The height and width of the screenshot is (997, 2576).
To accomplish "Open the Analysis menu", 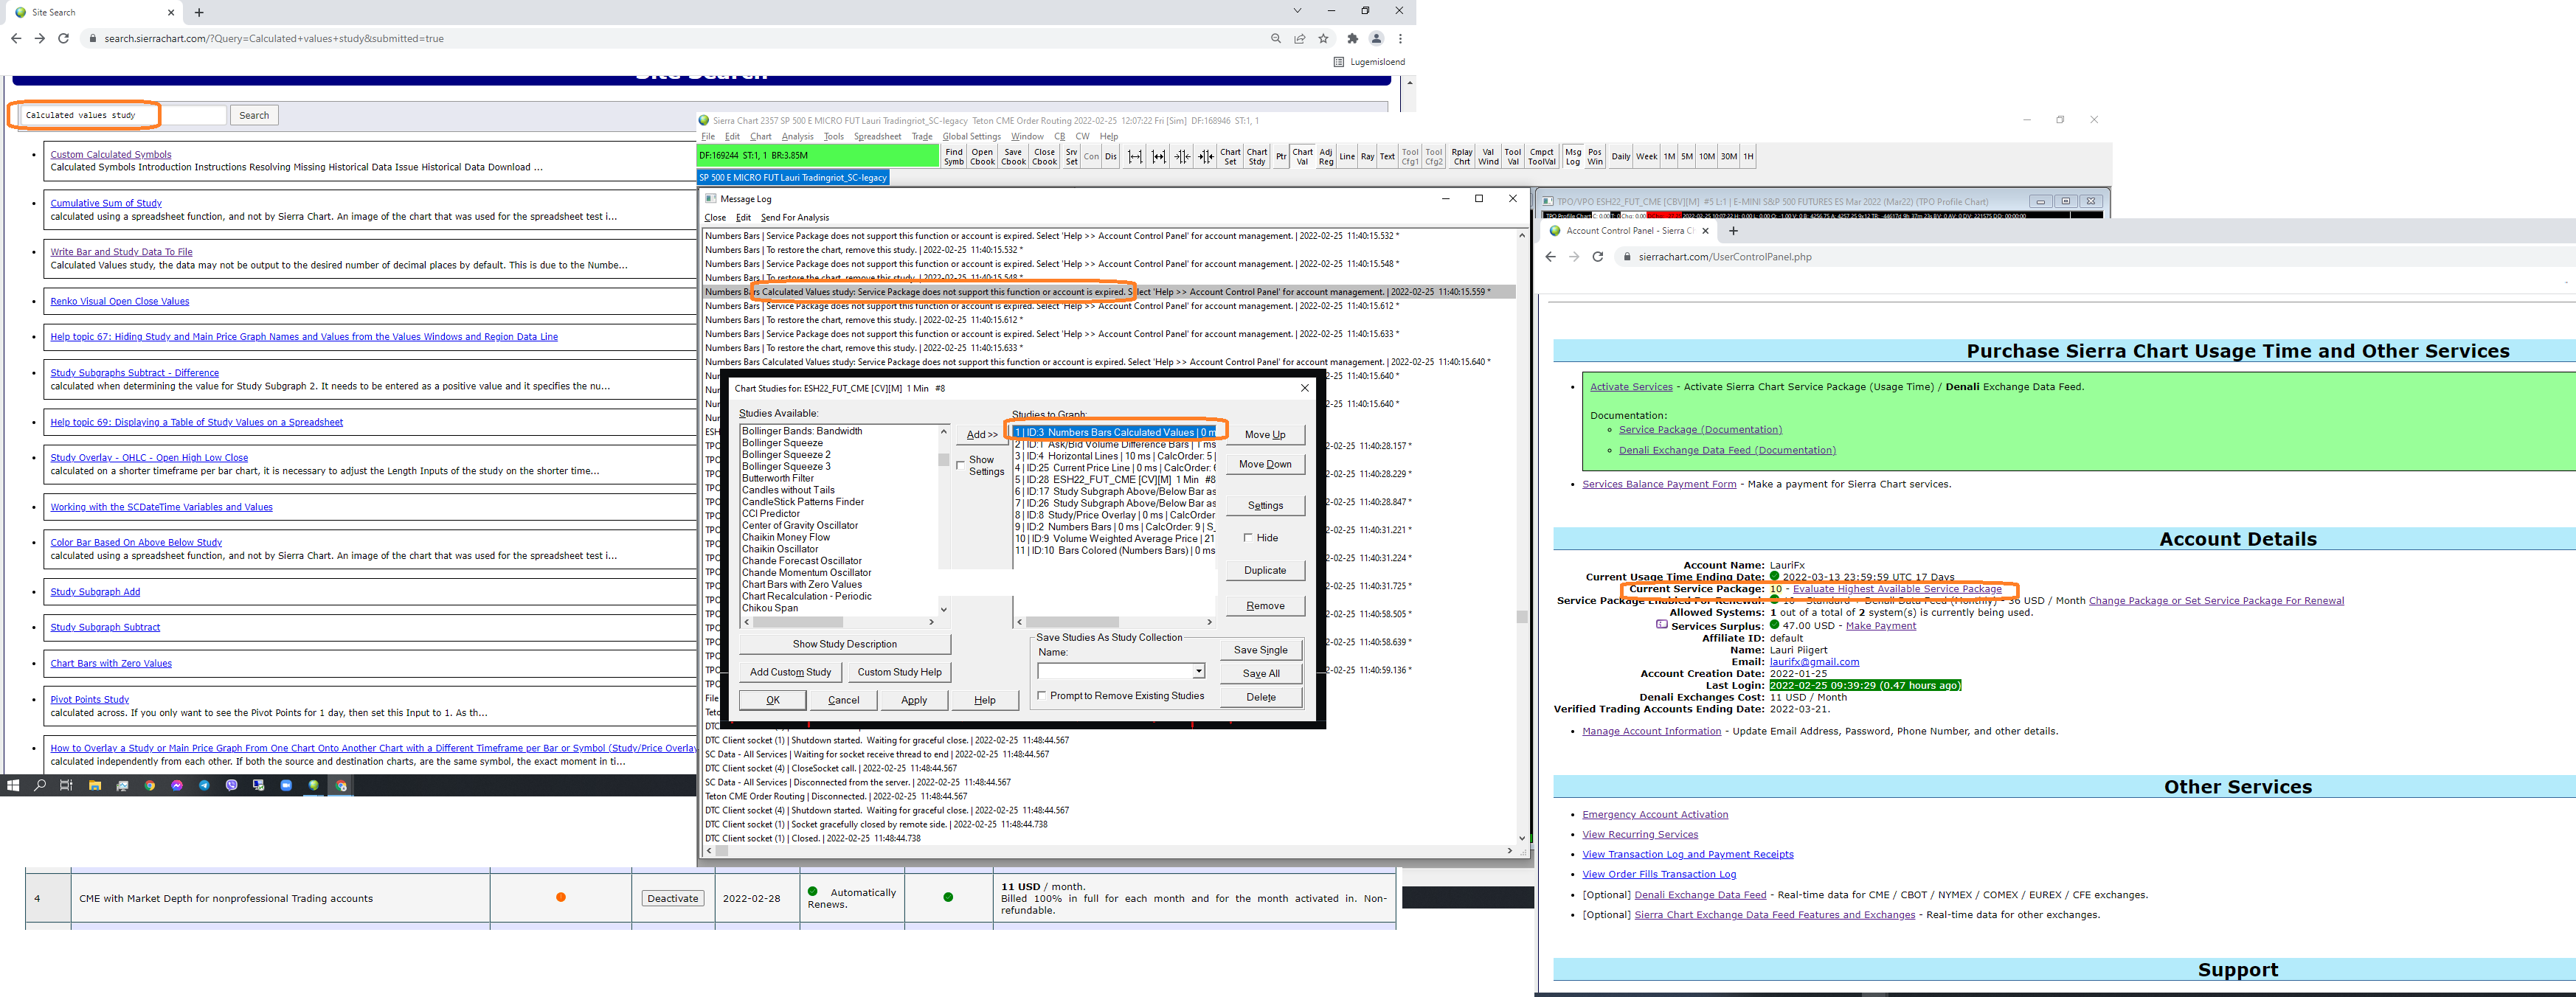I will click(797, 137).
